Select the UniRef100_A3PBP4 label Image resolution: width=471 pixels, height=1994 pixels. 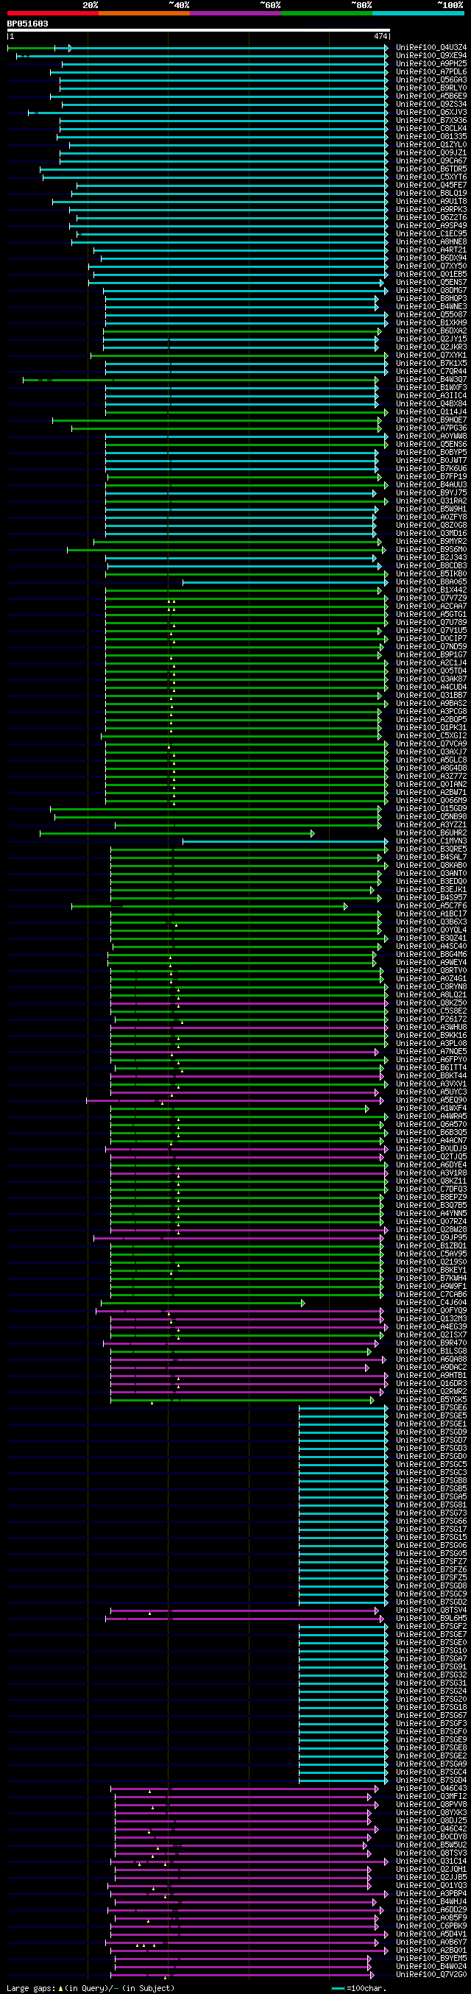tap(431, 1893)
